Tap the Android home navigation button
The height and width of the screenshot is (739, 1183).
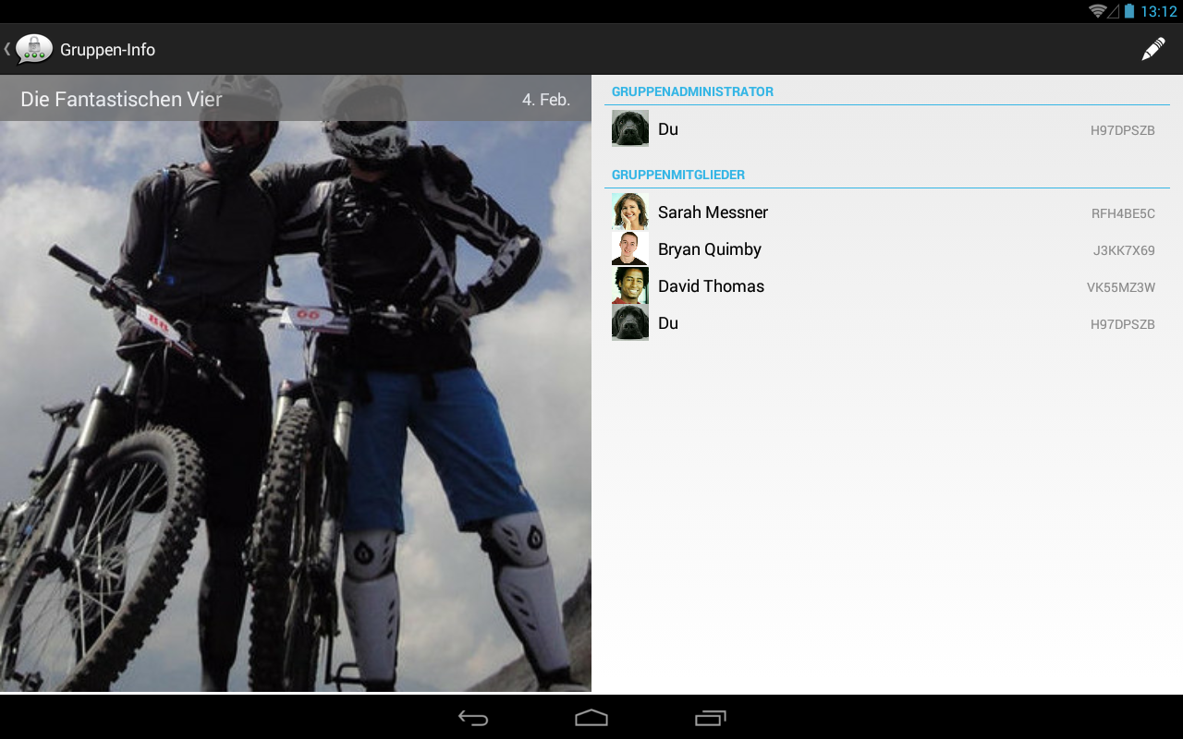[x=591, y=718]
